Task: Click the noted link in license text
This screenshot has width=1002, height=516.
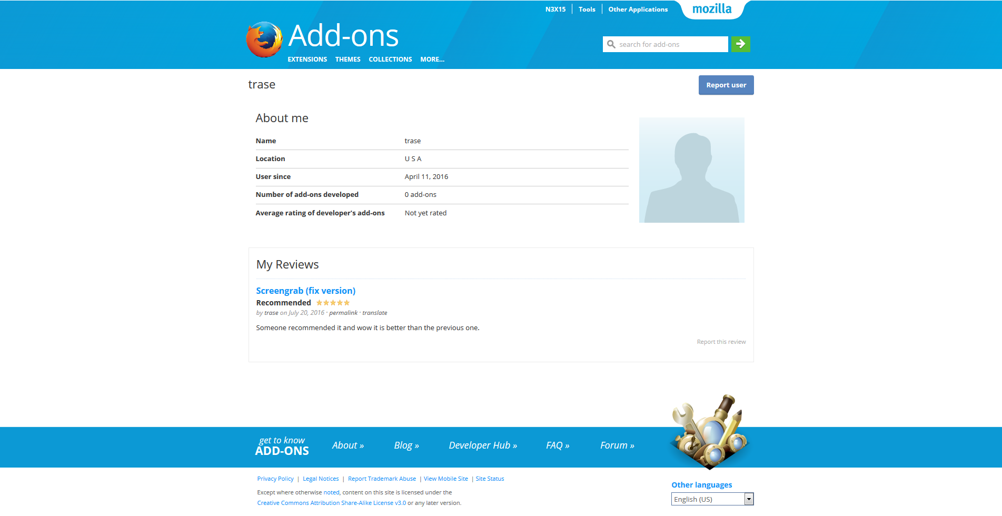Action: point(331,492)
